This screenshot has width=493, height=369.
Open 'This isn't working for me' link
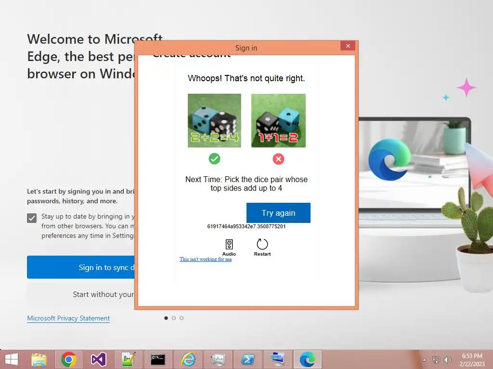click(206, 259)
